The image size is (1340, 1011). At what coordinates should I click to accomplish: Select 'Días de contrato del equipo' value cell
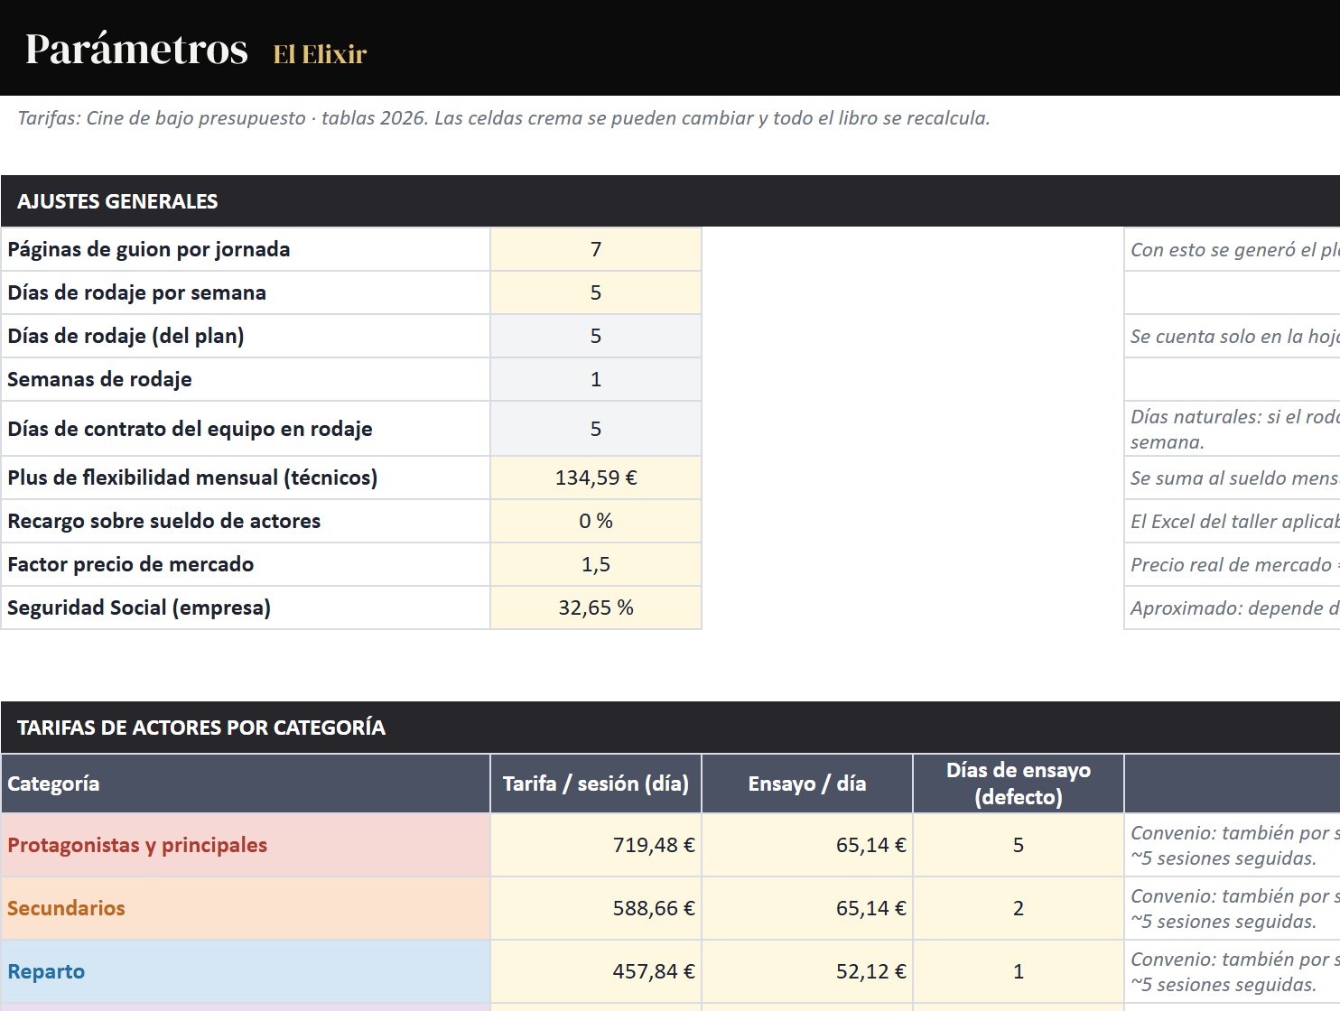(596, 429)
